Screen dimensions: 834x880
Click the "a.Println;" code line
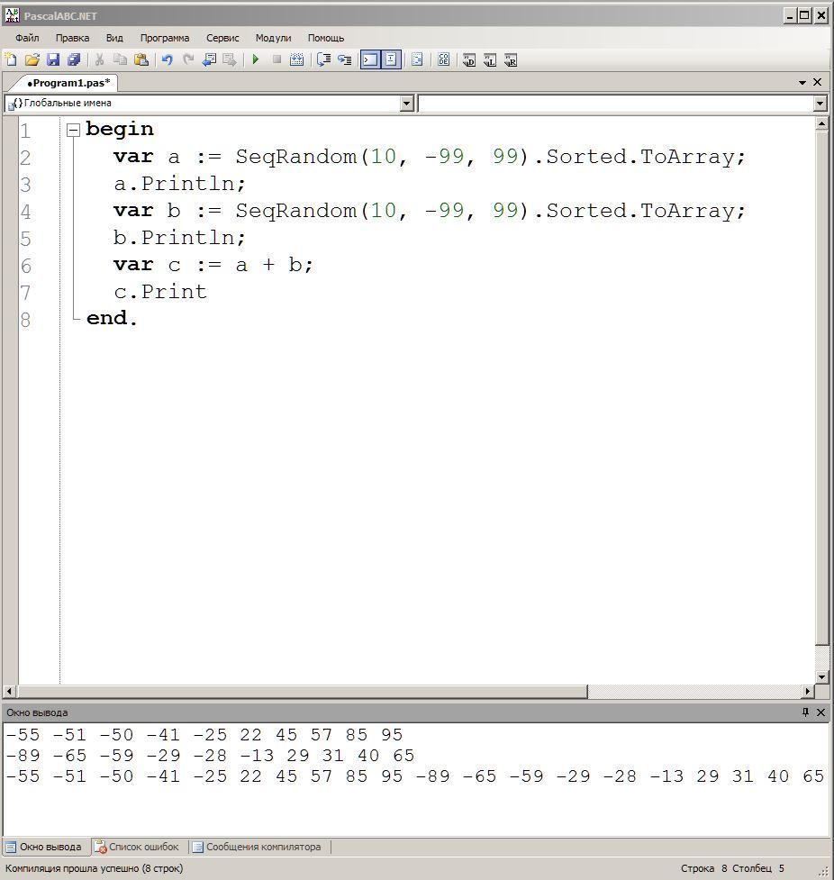coord(179,184)
